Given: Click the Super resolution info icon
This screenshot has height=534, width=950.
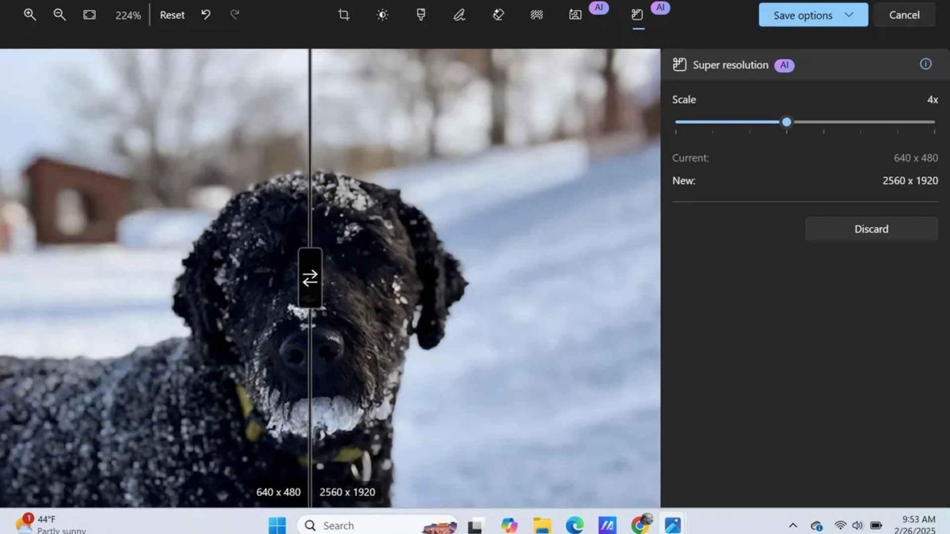Looking at the screenshot, I should click(925, 64).
